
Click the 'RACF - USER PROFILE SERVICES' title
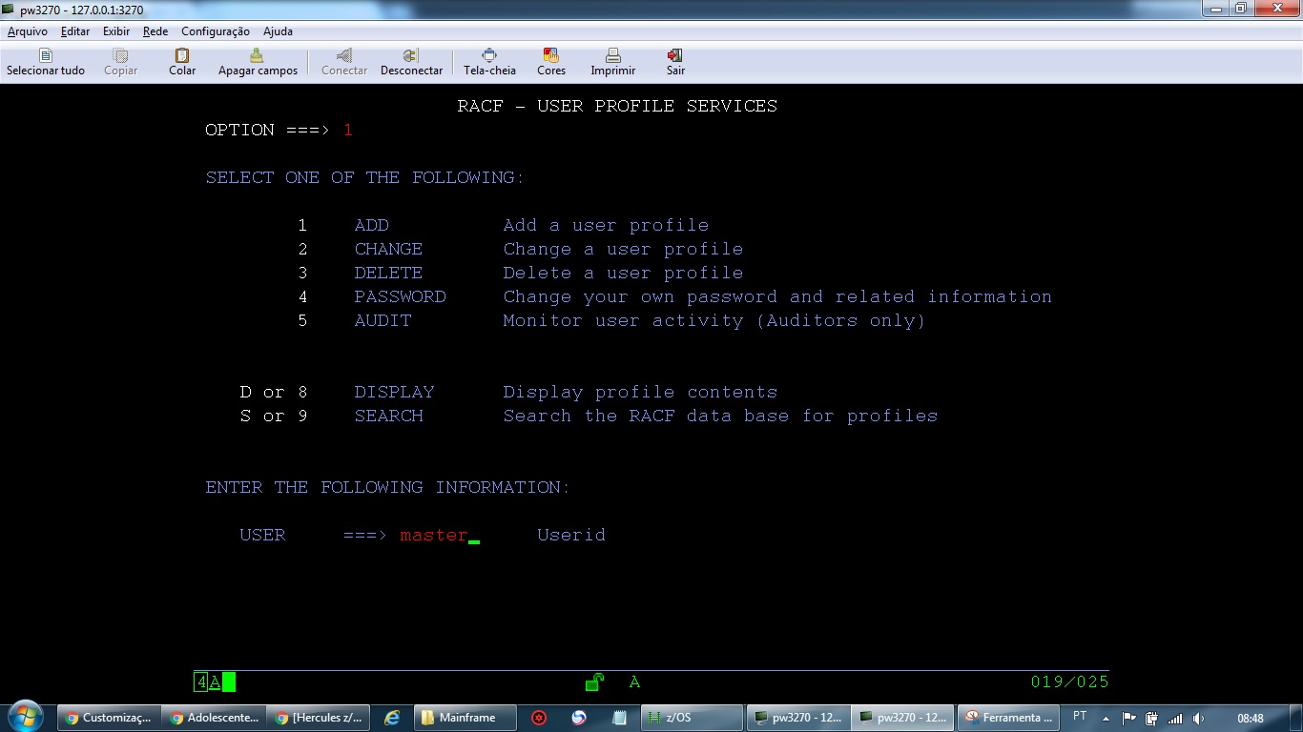tap(617, 106)
